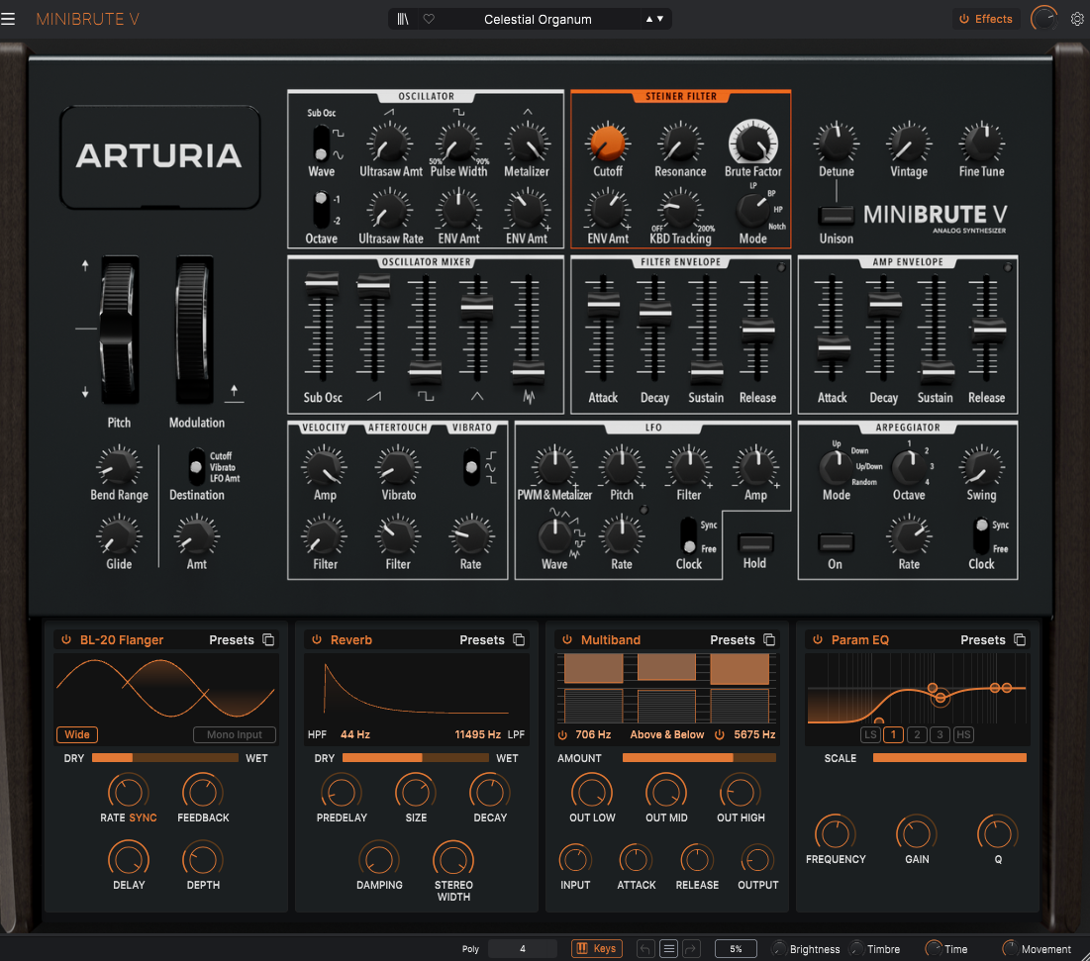Select band 1 in Param EQ
The height and width of the screenshot is (961, 1090).
(x=893, y=734)
